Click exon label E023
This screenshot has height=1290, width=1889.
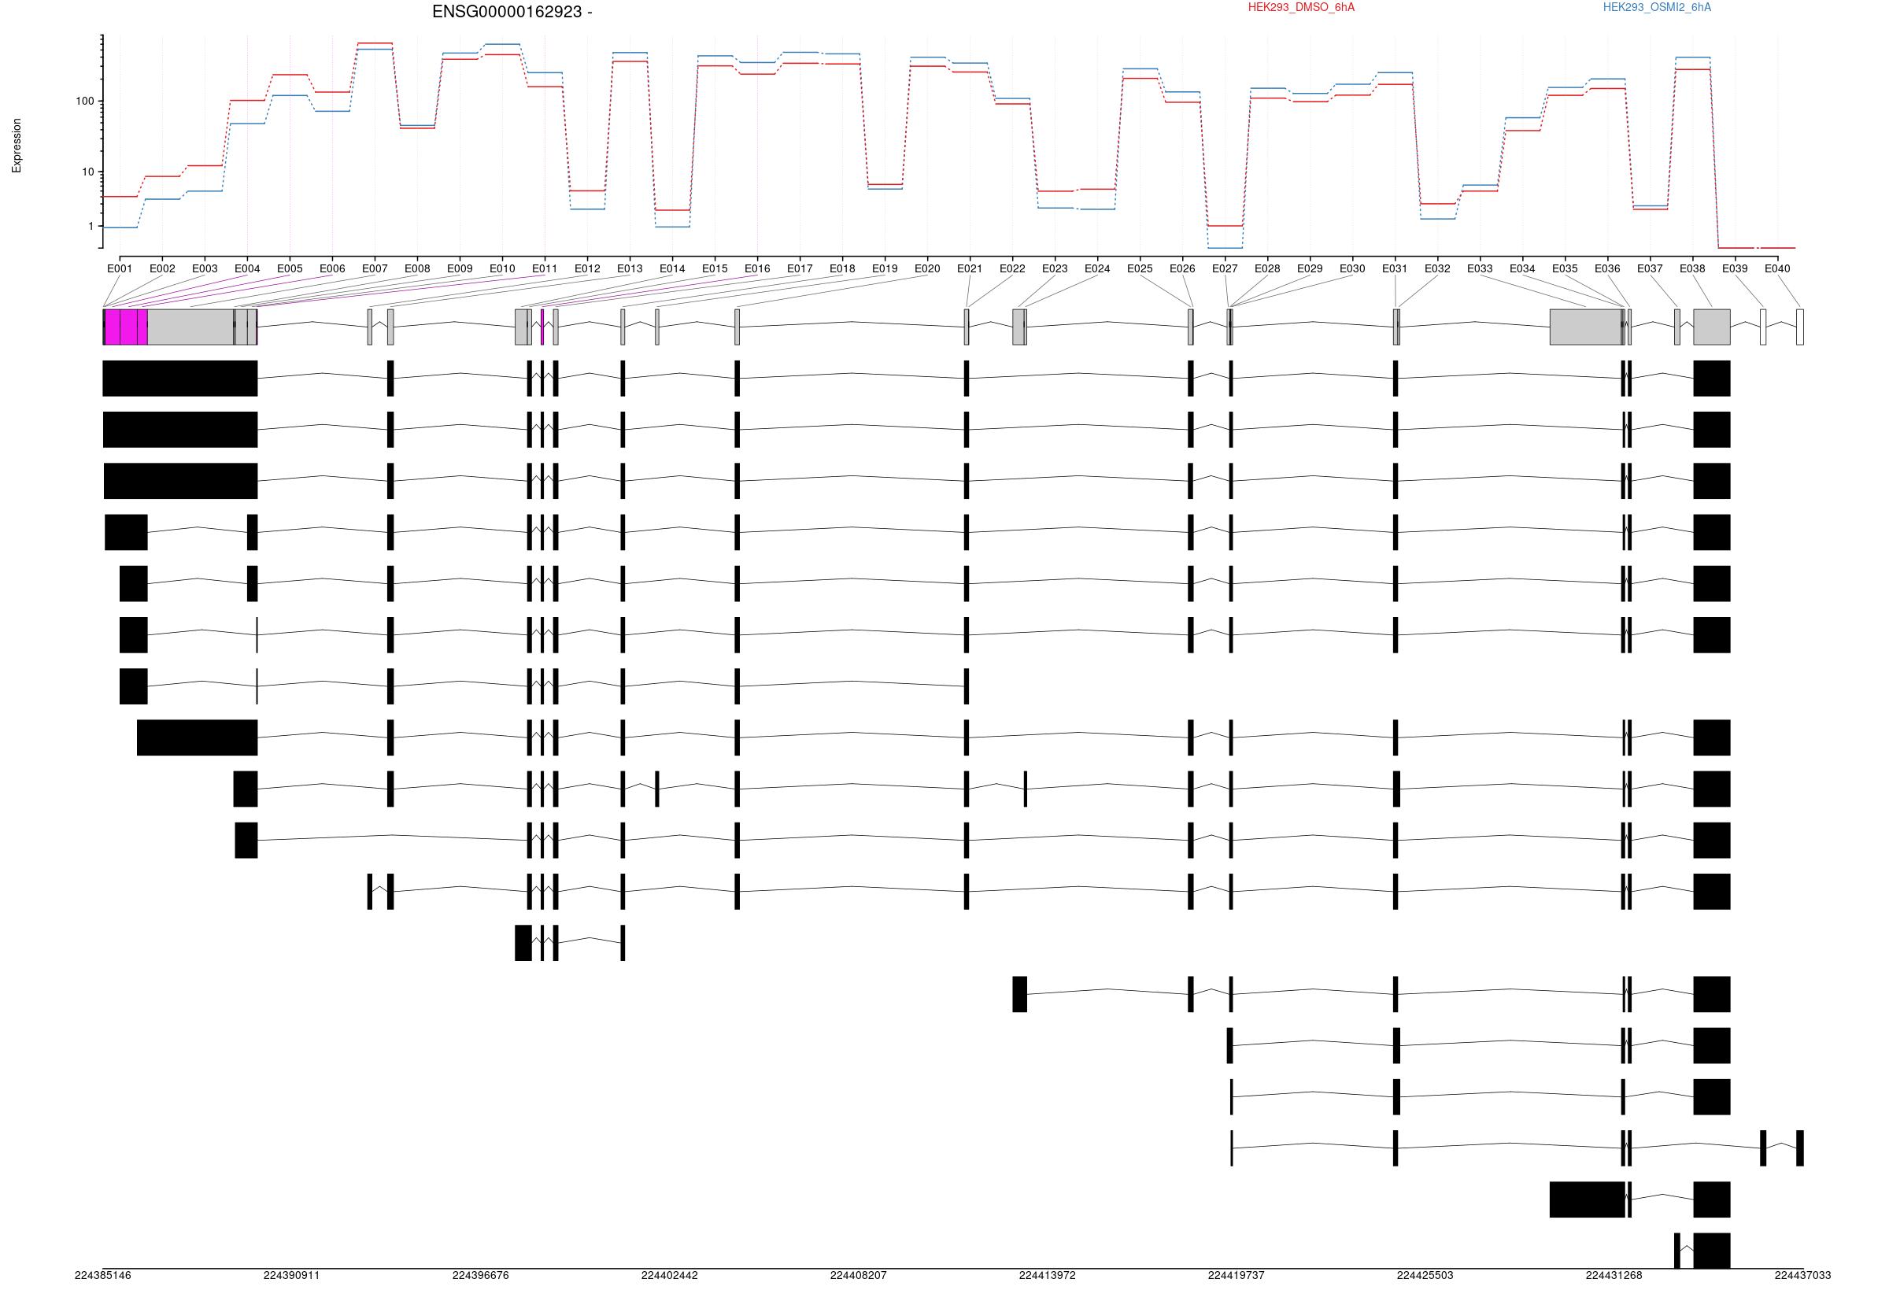[1055, 268]
